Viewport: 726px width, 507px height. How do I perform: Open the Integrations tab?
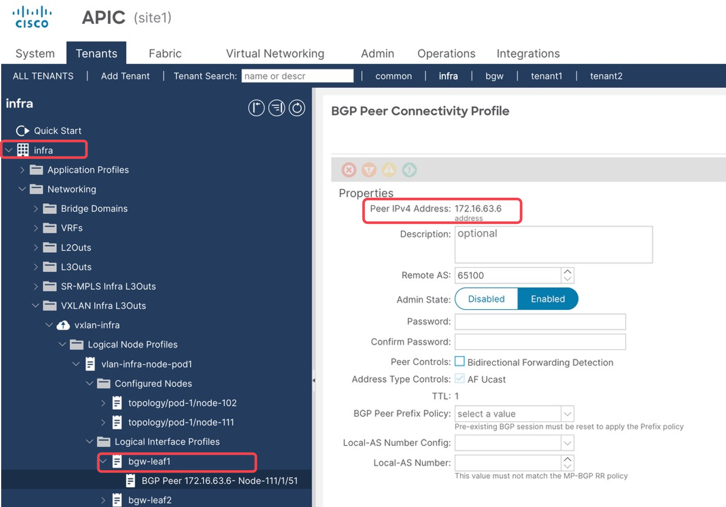coord(528,53)
